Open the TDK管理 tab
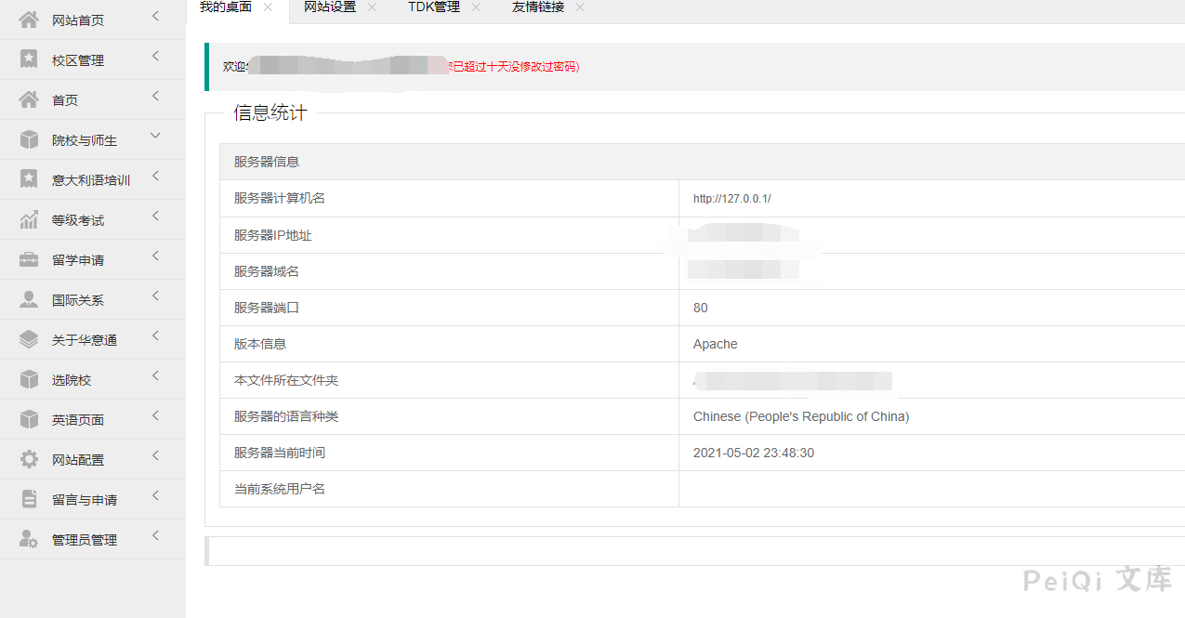 [x=433, y=7]
